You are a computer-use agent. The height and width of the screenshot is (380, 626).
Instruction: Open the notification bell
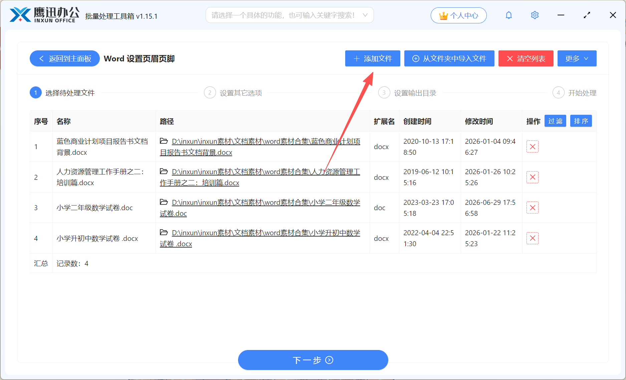tap(508, 15)
